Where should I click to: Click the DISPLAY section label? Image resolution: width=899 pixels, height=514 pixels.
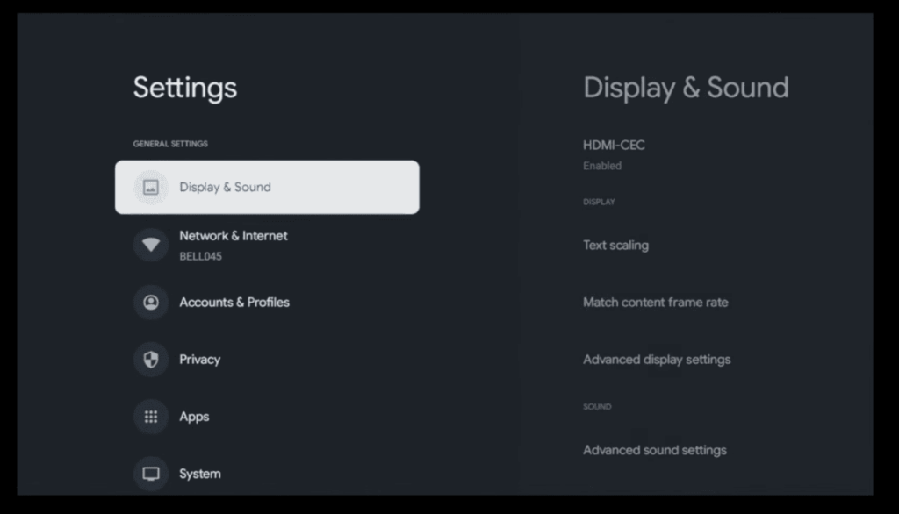point(599,202)
